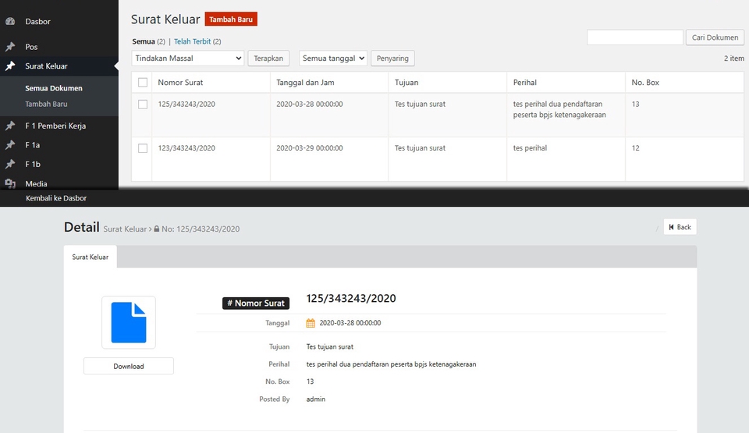This screenshot has width=749, height=433.
Task: Select Tambah Baru submenu item
Action: [46, 104]
